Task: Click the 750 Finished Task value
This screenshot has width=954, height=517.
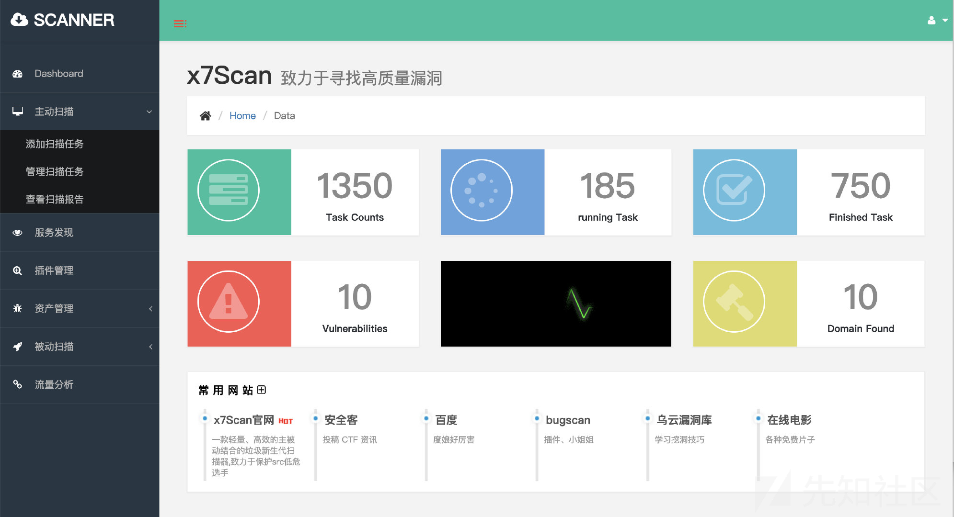Action: click(861, 186)
